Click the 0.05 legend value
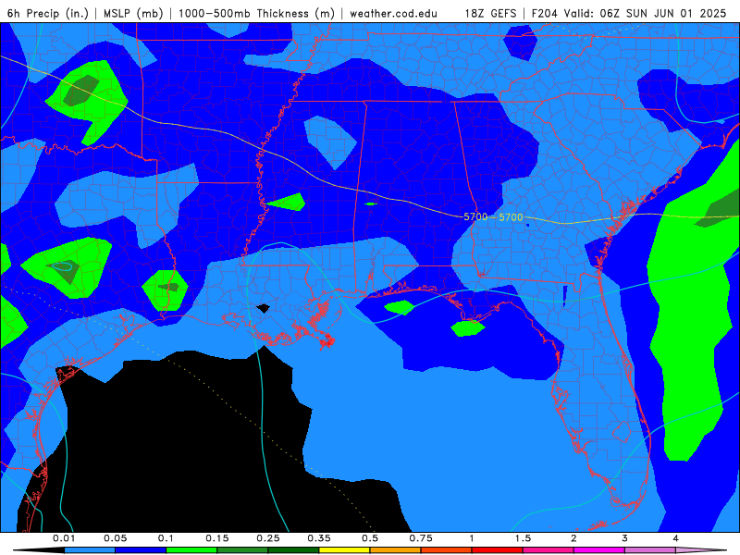 (115, 538)
